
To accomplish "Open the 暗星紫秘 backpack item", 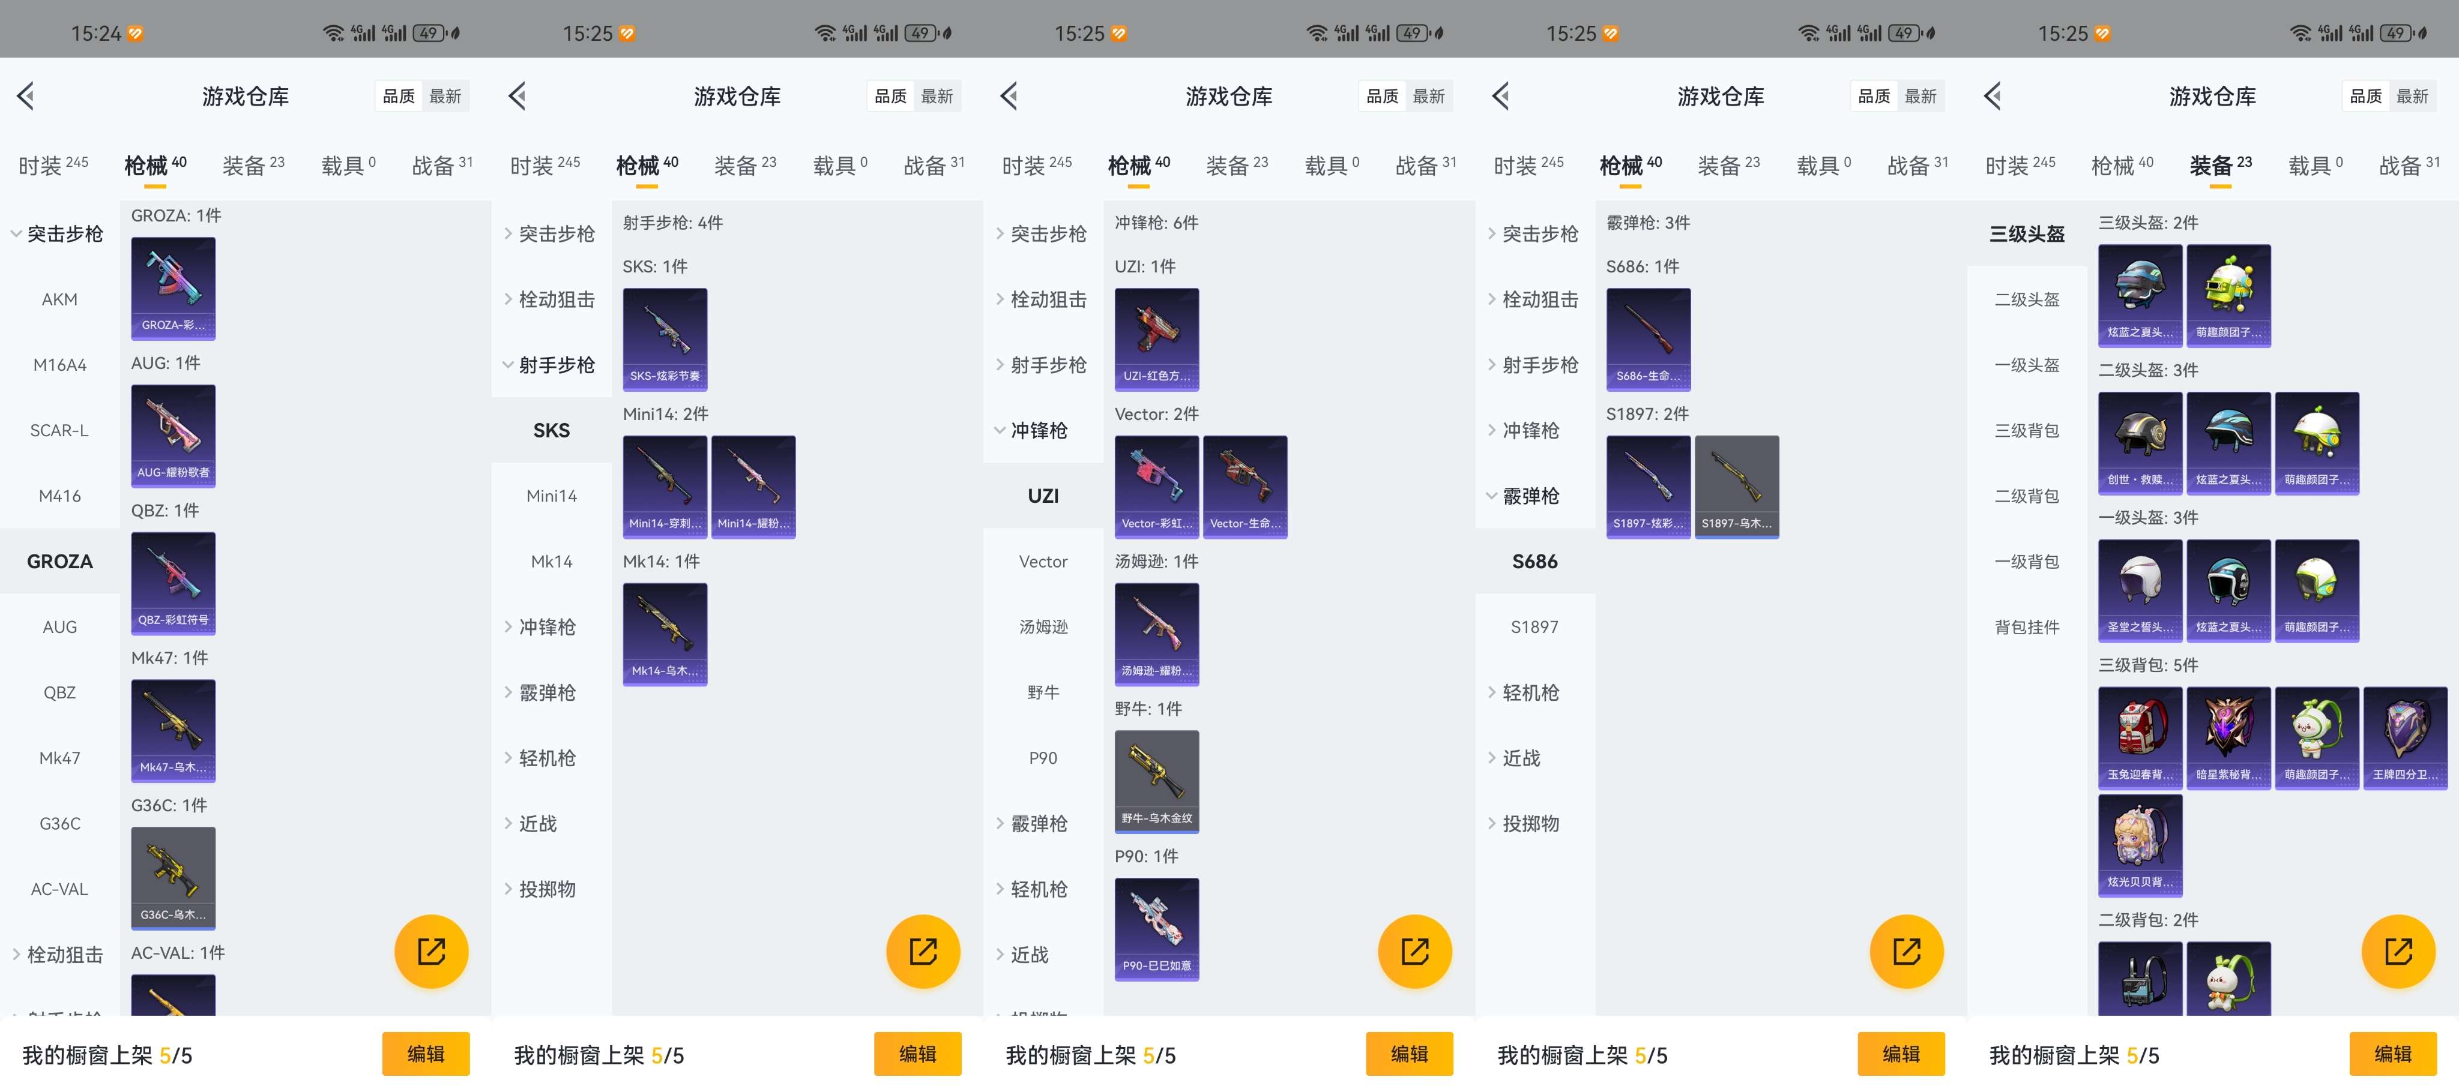I will [x=2228, y=738].
